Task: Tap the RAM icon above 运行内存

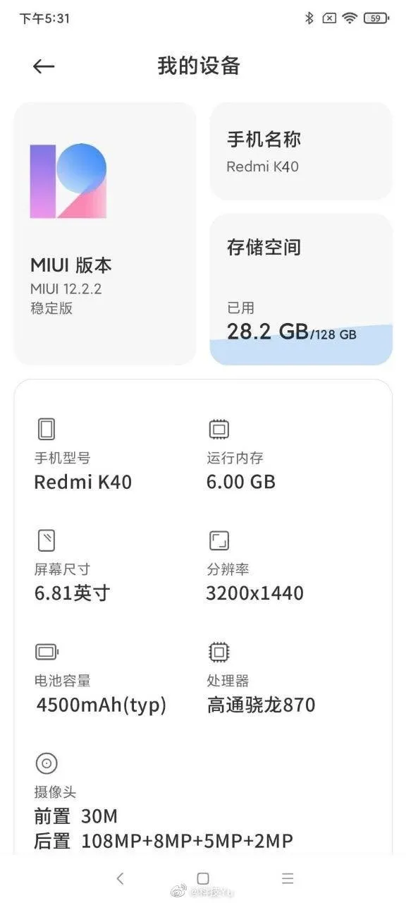Action: pyautogui.click(x=218, y=428)
